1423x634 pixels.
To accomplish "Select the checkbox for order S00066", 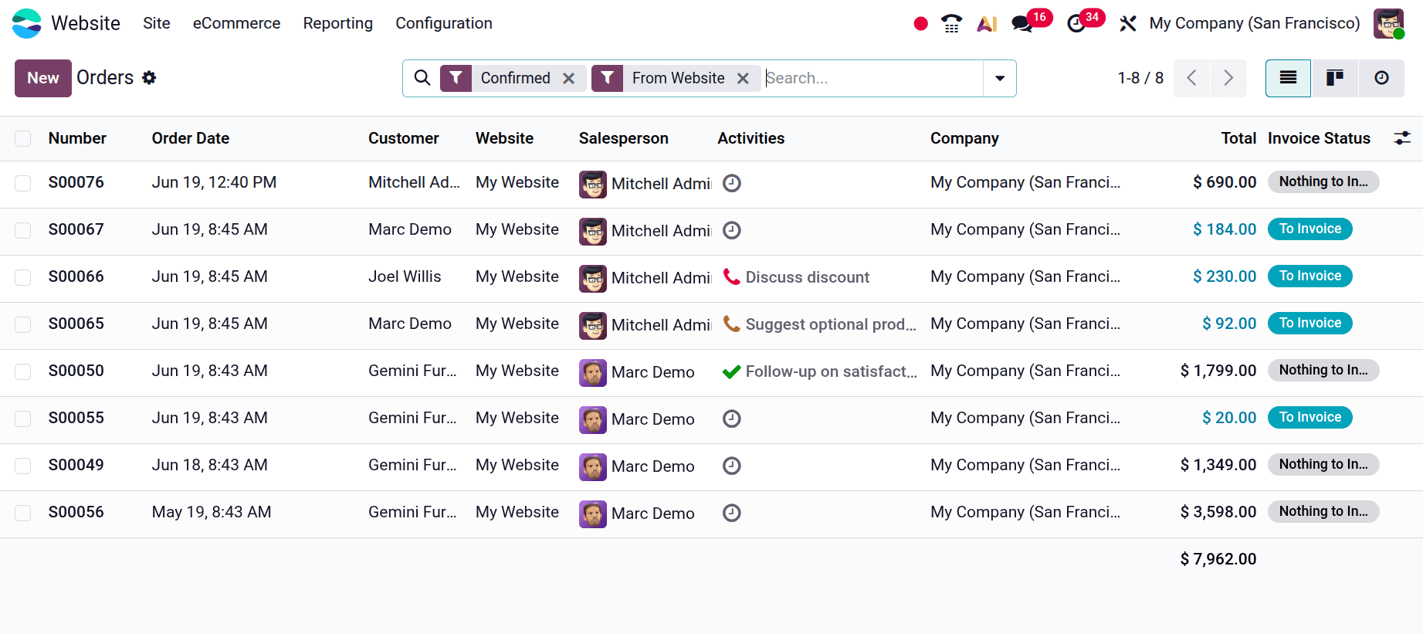I will click(23, 277).
